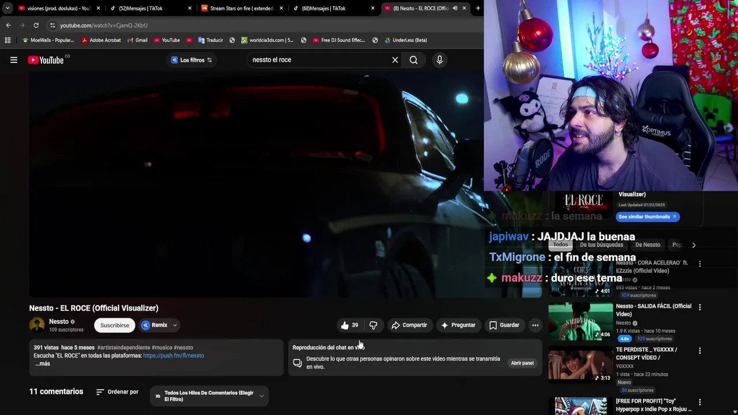738x415 pixels.
Task: Open TE PERDISTE video thumbnail
Action: (581, 365)
